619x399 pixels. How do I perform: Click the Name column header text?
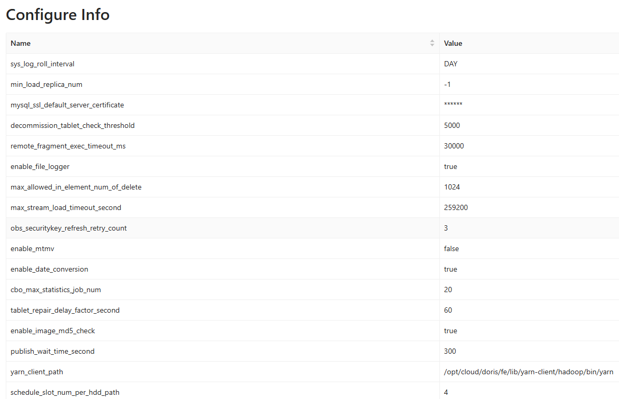21,43
